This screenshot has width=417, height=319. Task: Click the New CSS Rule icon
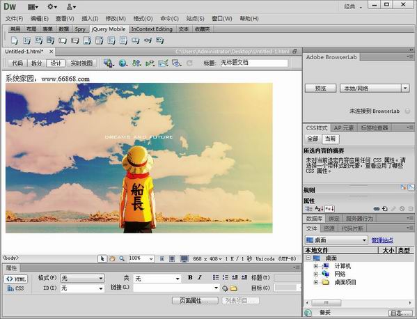point(384,209)
